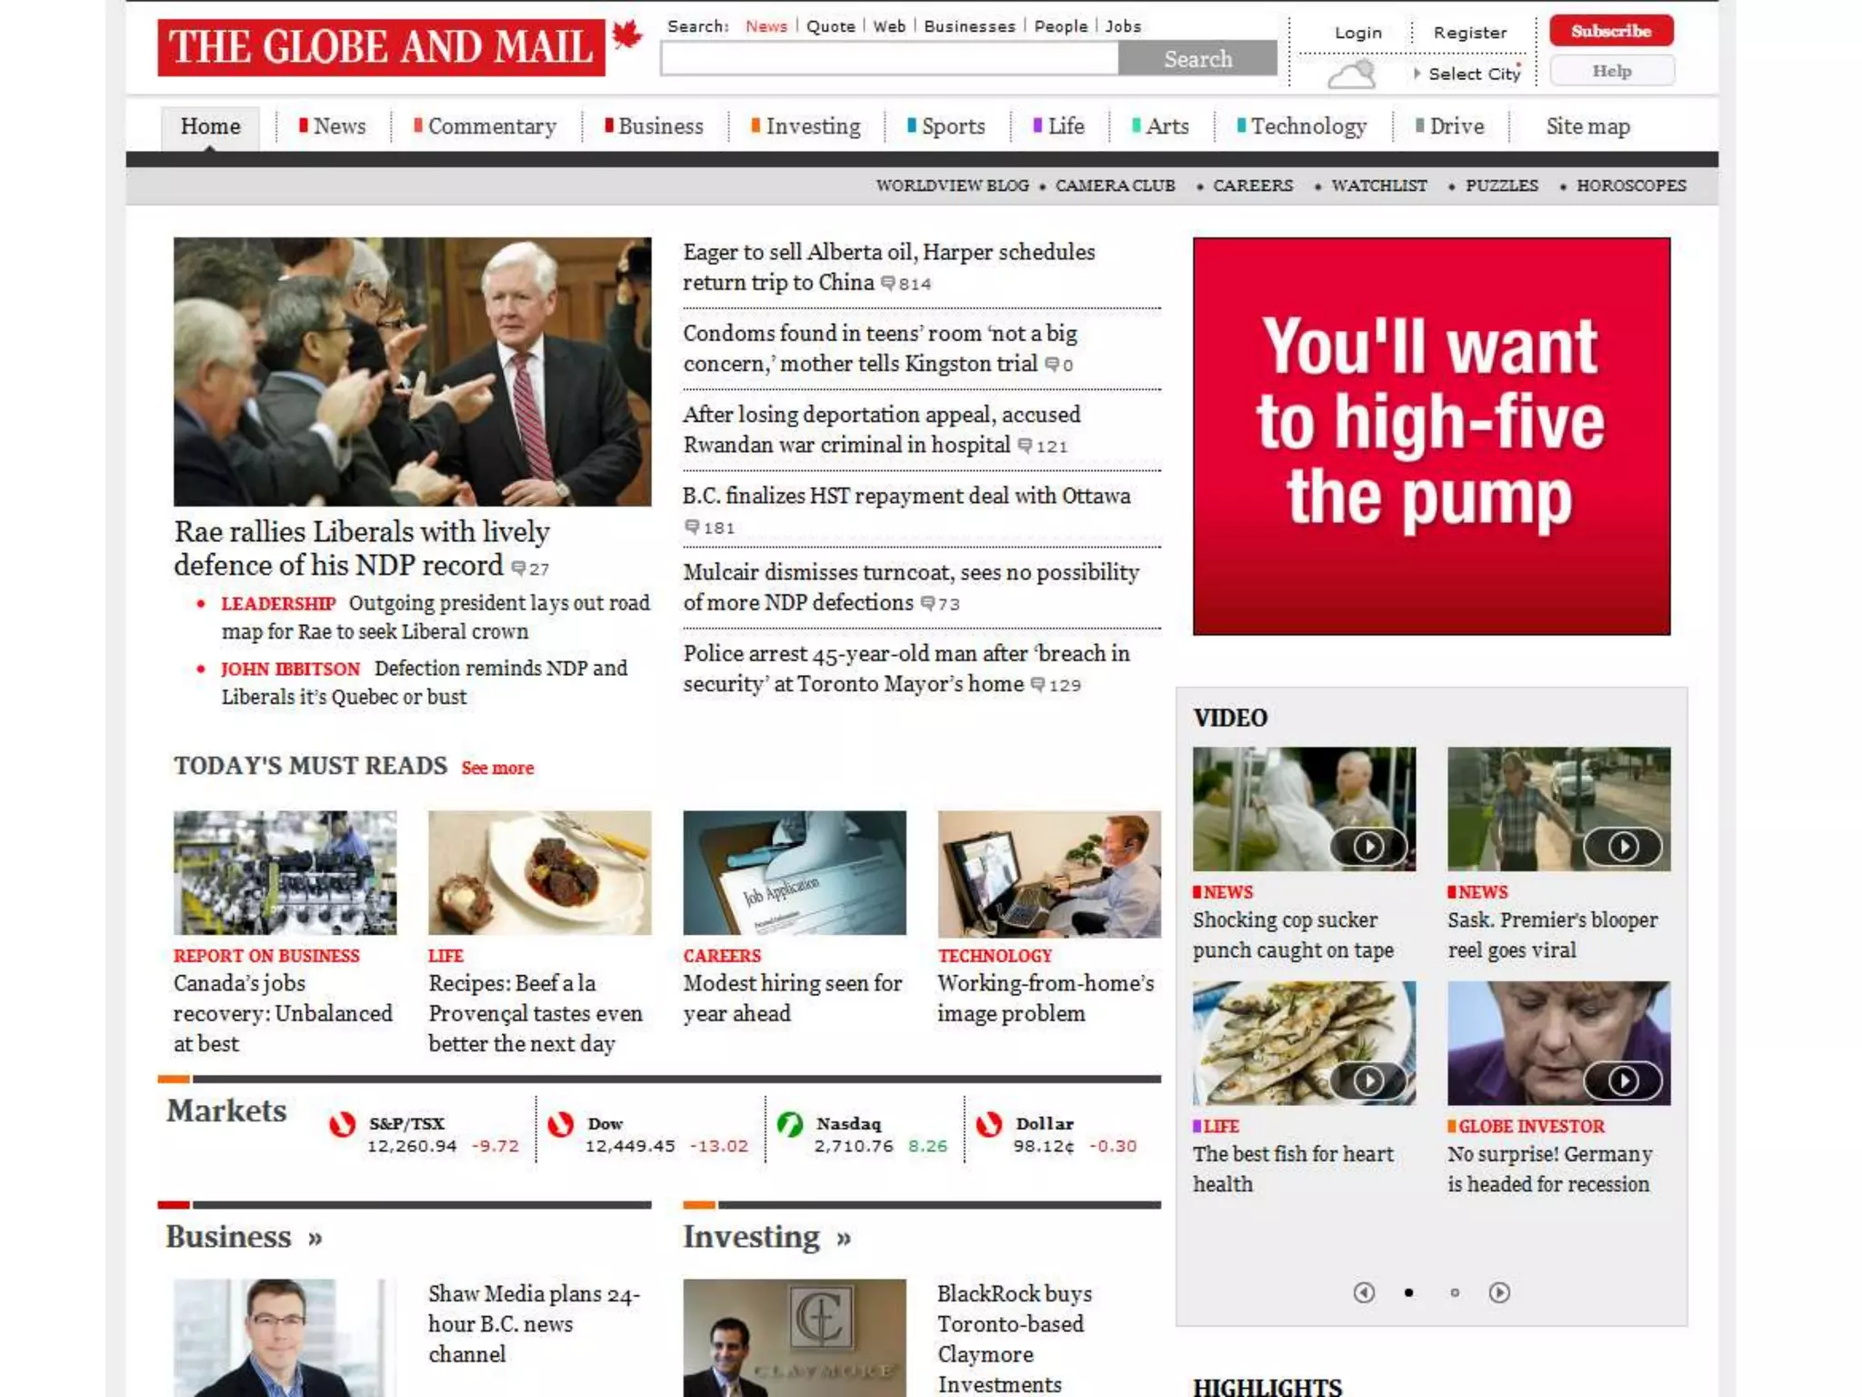Select the first video carousel page dot
Image resolution: width=1862 pixels, height=1397 pixels.
1408,1292
